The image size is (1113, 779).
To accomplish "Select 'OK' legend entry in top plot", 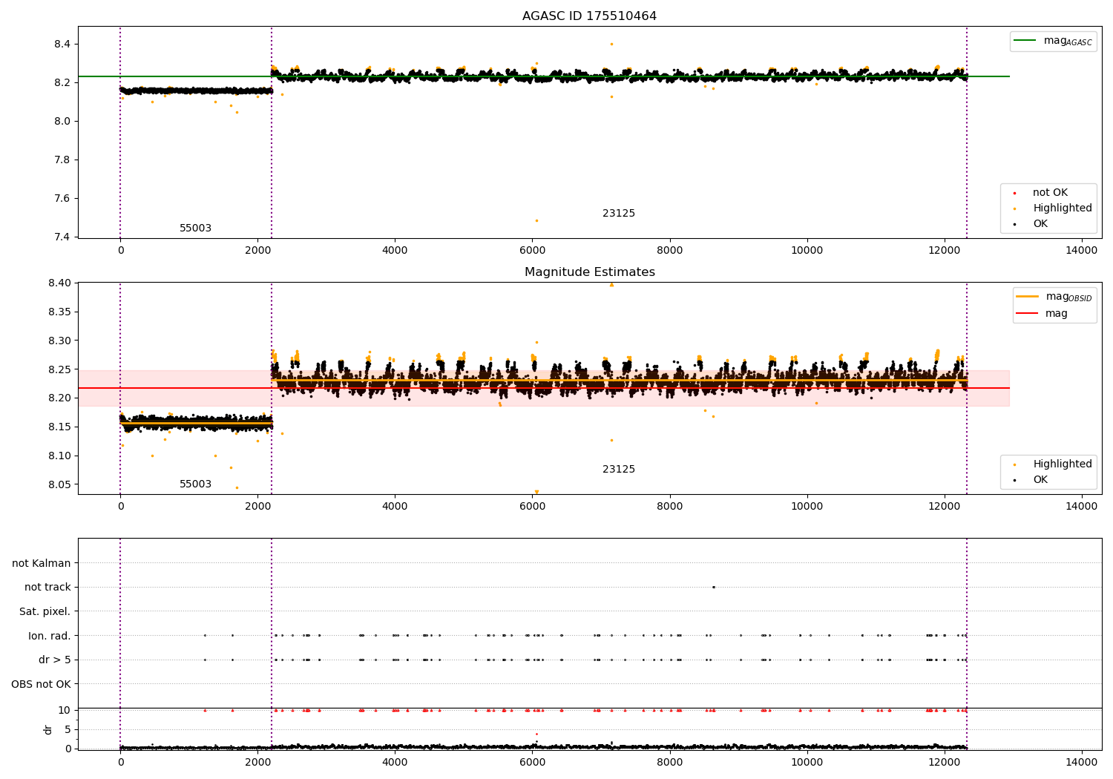I will coord(1040,224).
